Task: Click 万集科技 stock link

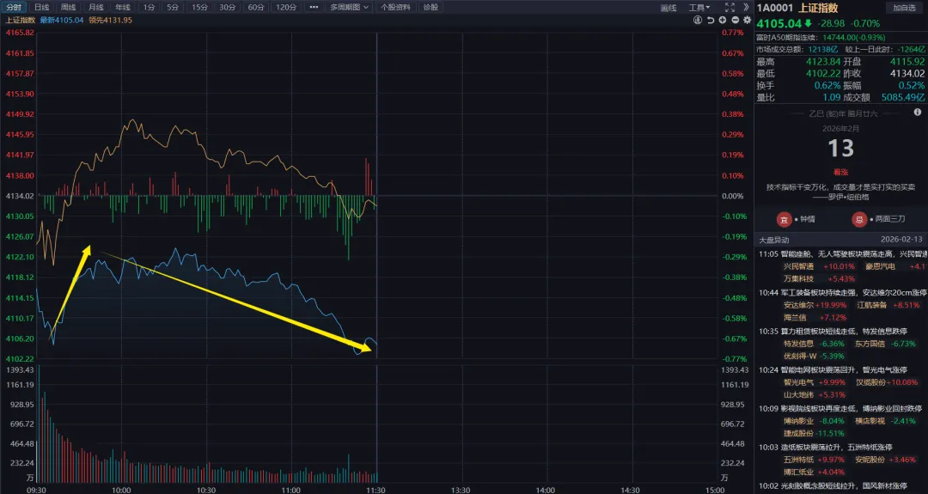Action: 798,278
